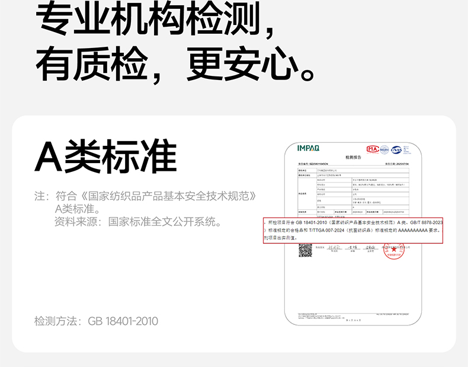Click the source line '资料来源:国家标准全文公开系统。'
The height and width of the screenshot is (367, 468).
pos(138,222)
